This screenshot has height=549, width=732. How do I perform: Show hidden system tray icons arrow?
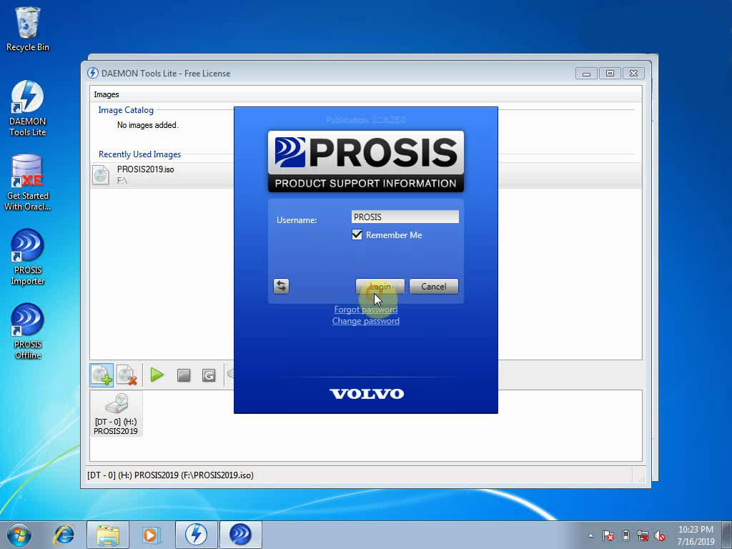pos(590,535)
